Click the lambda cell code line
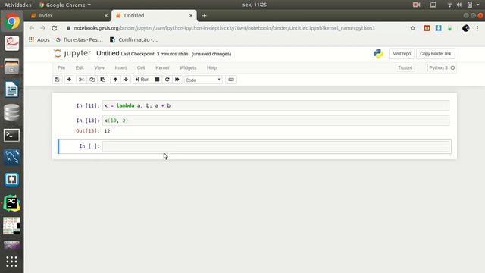The width and height of the screenshot is (485, 273). click(276, 105)
